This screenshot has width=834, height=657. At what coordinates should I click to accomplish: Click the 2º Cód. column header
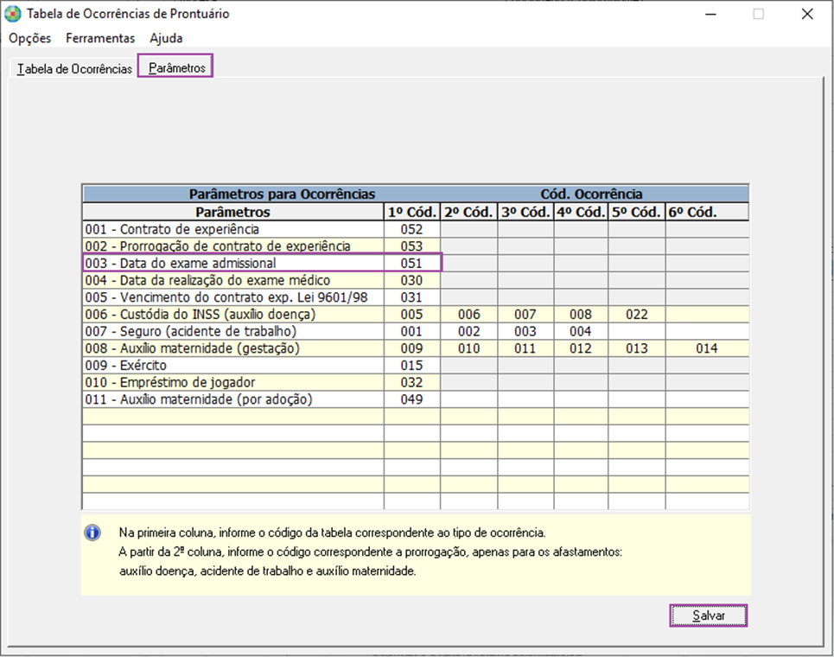(x=469, y=212)
